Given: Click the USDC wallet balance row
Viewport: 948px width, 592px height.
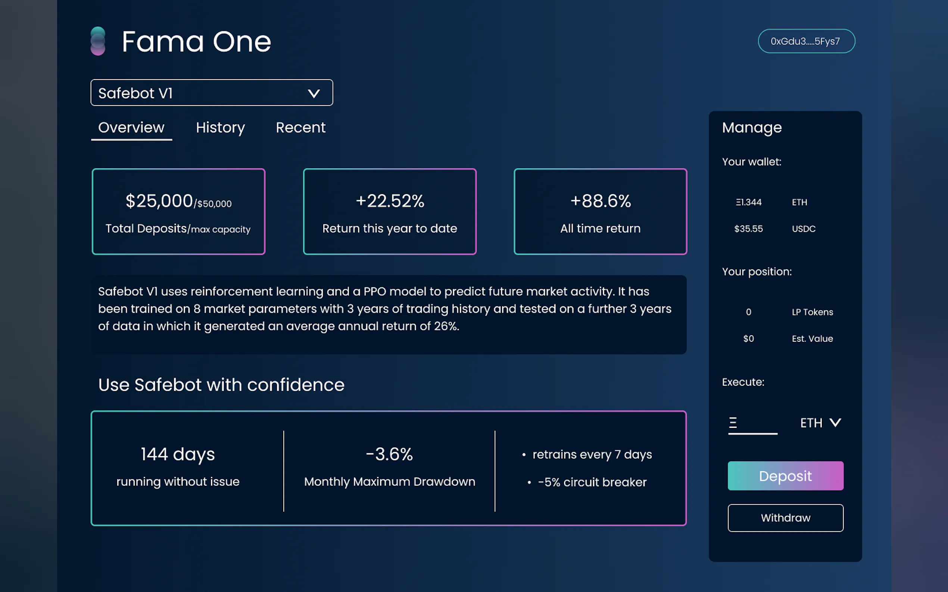Looking at the screenshot, I should point(774,229).
